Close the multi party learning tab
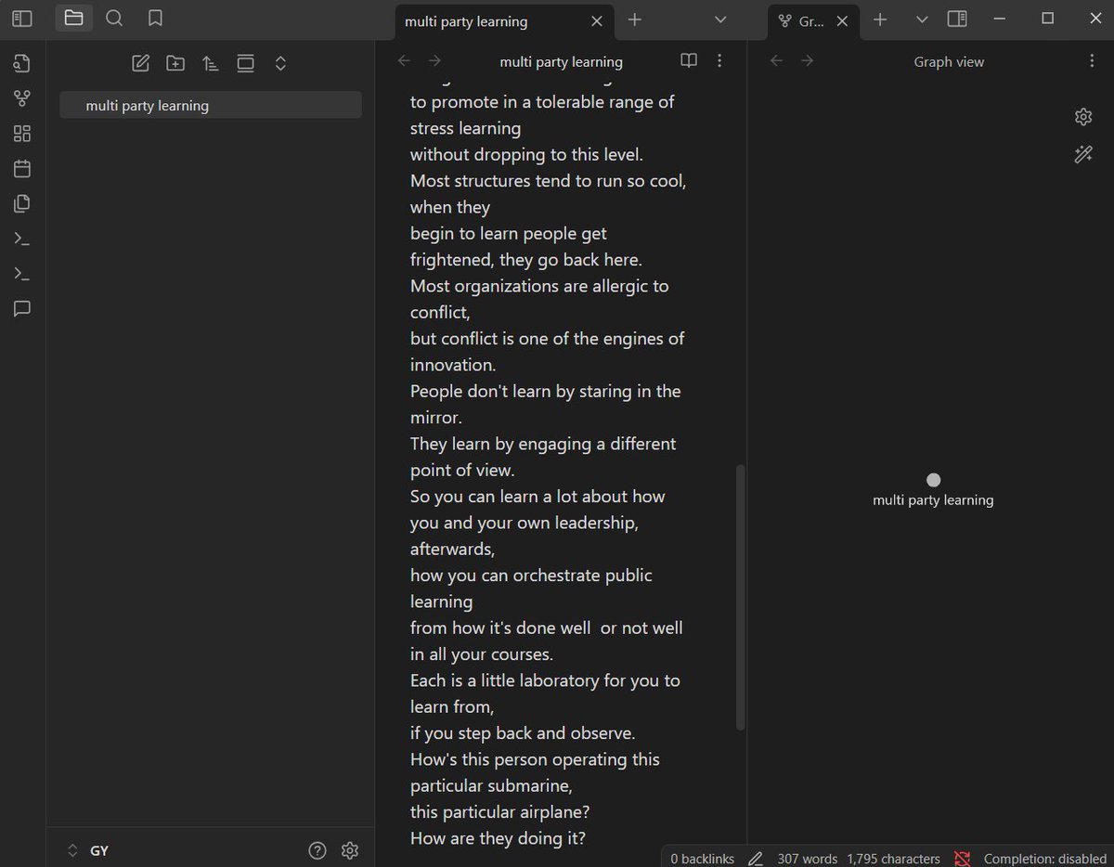 pyautogui.click(x=597, y=20)
